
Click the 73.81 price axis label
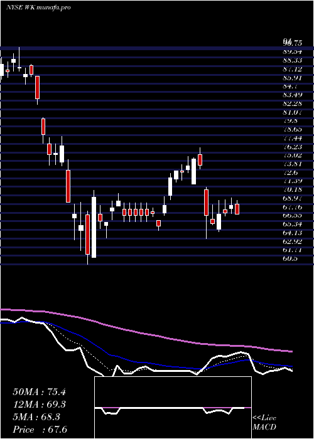[293, 164]
